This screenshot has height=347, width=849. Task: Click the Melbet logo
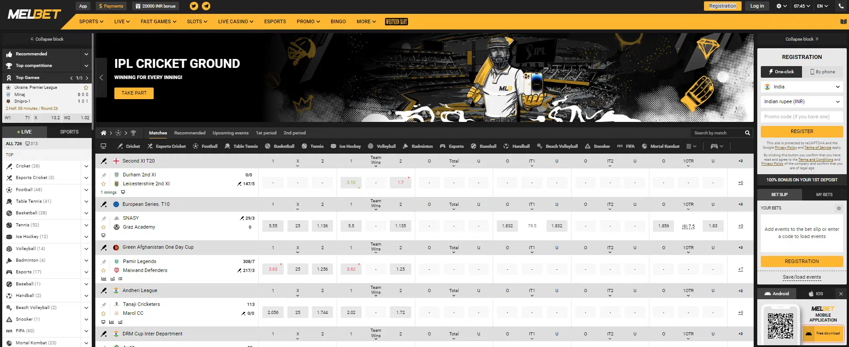(34, 14)
